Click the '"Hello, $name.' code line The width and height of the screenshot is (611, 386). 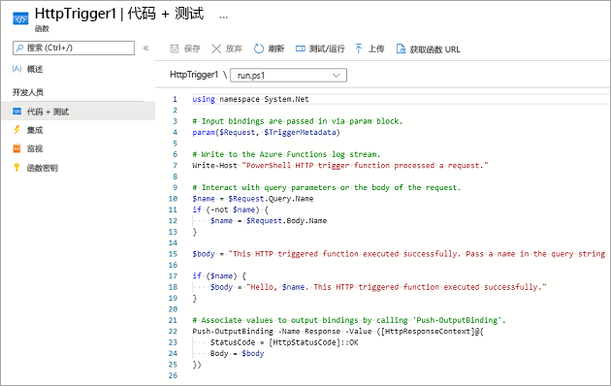tap(378, 287)
